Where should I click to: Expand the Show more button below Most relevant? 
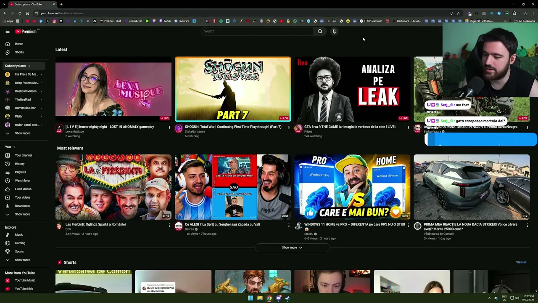(x=293, y=247)
